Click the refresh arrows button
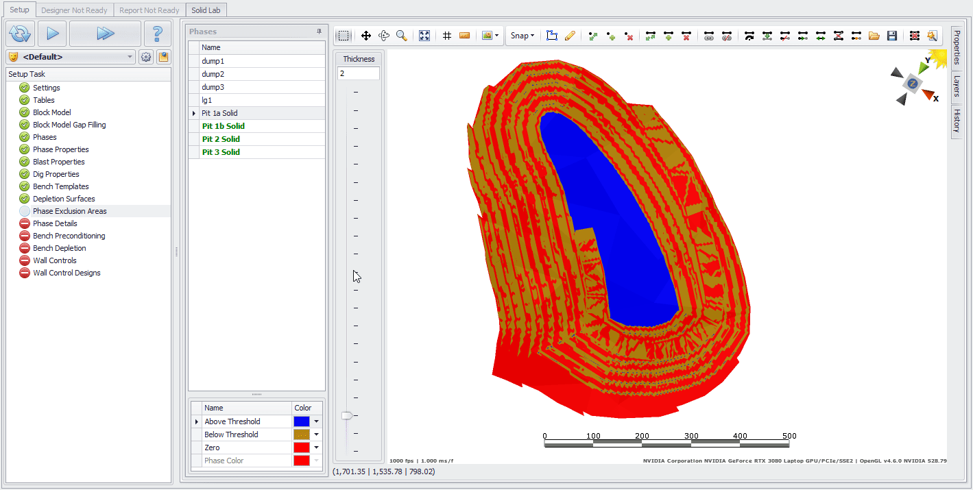973x490 pixels. click(x=21, y=33)
